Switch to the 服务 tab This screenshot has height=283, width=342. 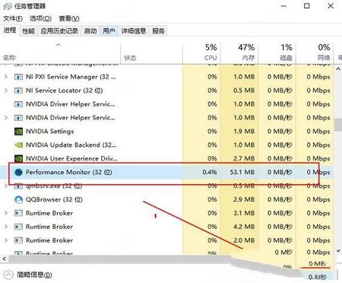point(158,31)
